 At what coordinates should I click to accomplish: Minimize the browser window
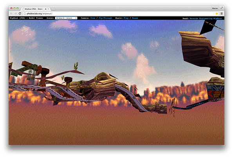[14, 8]
